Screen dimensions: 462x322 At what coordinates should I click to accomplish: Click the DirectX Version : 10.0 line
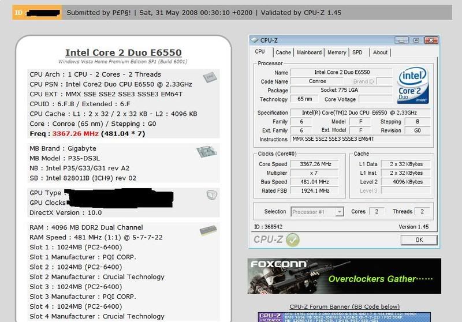click(65, 212)
